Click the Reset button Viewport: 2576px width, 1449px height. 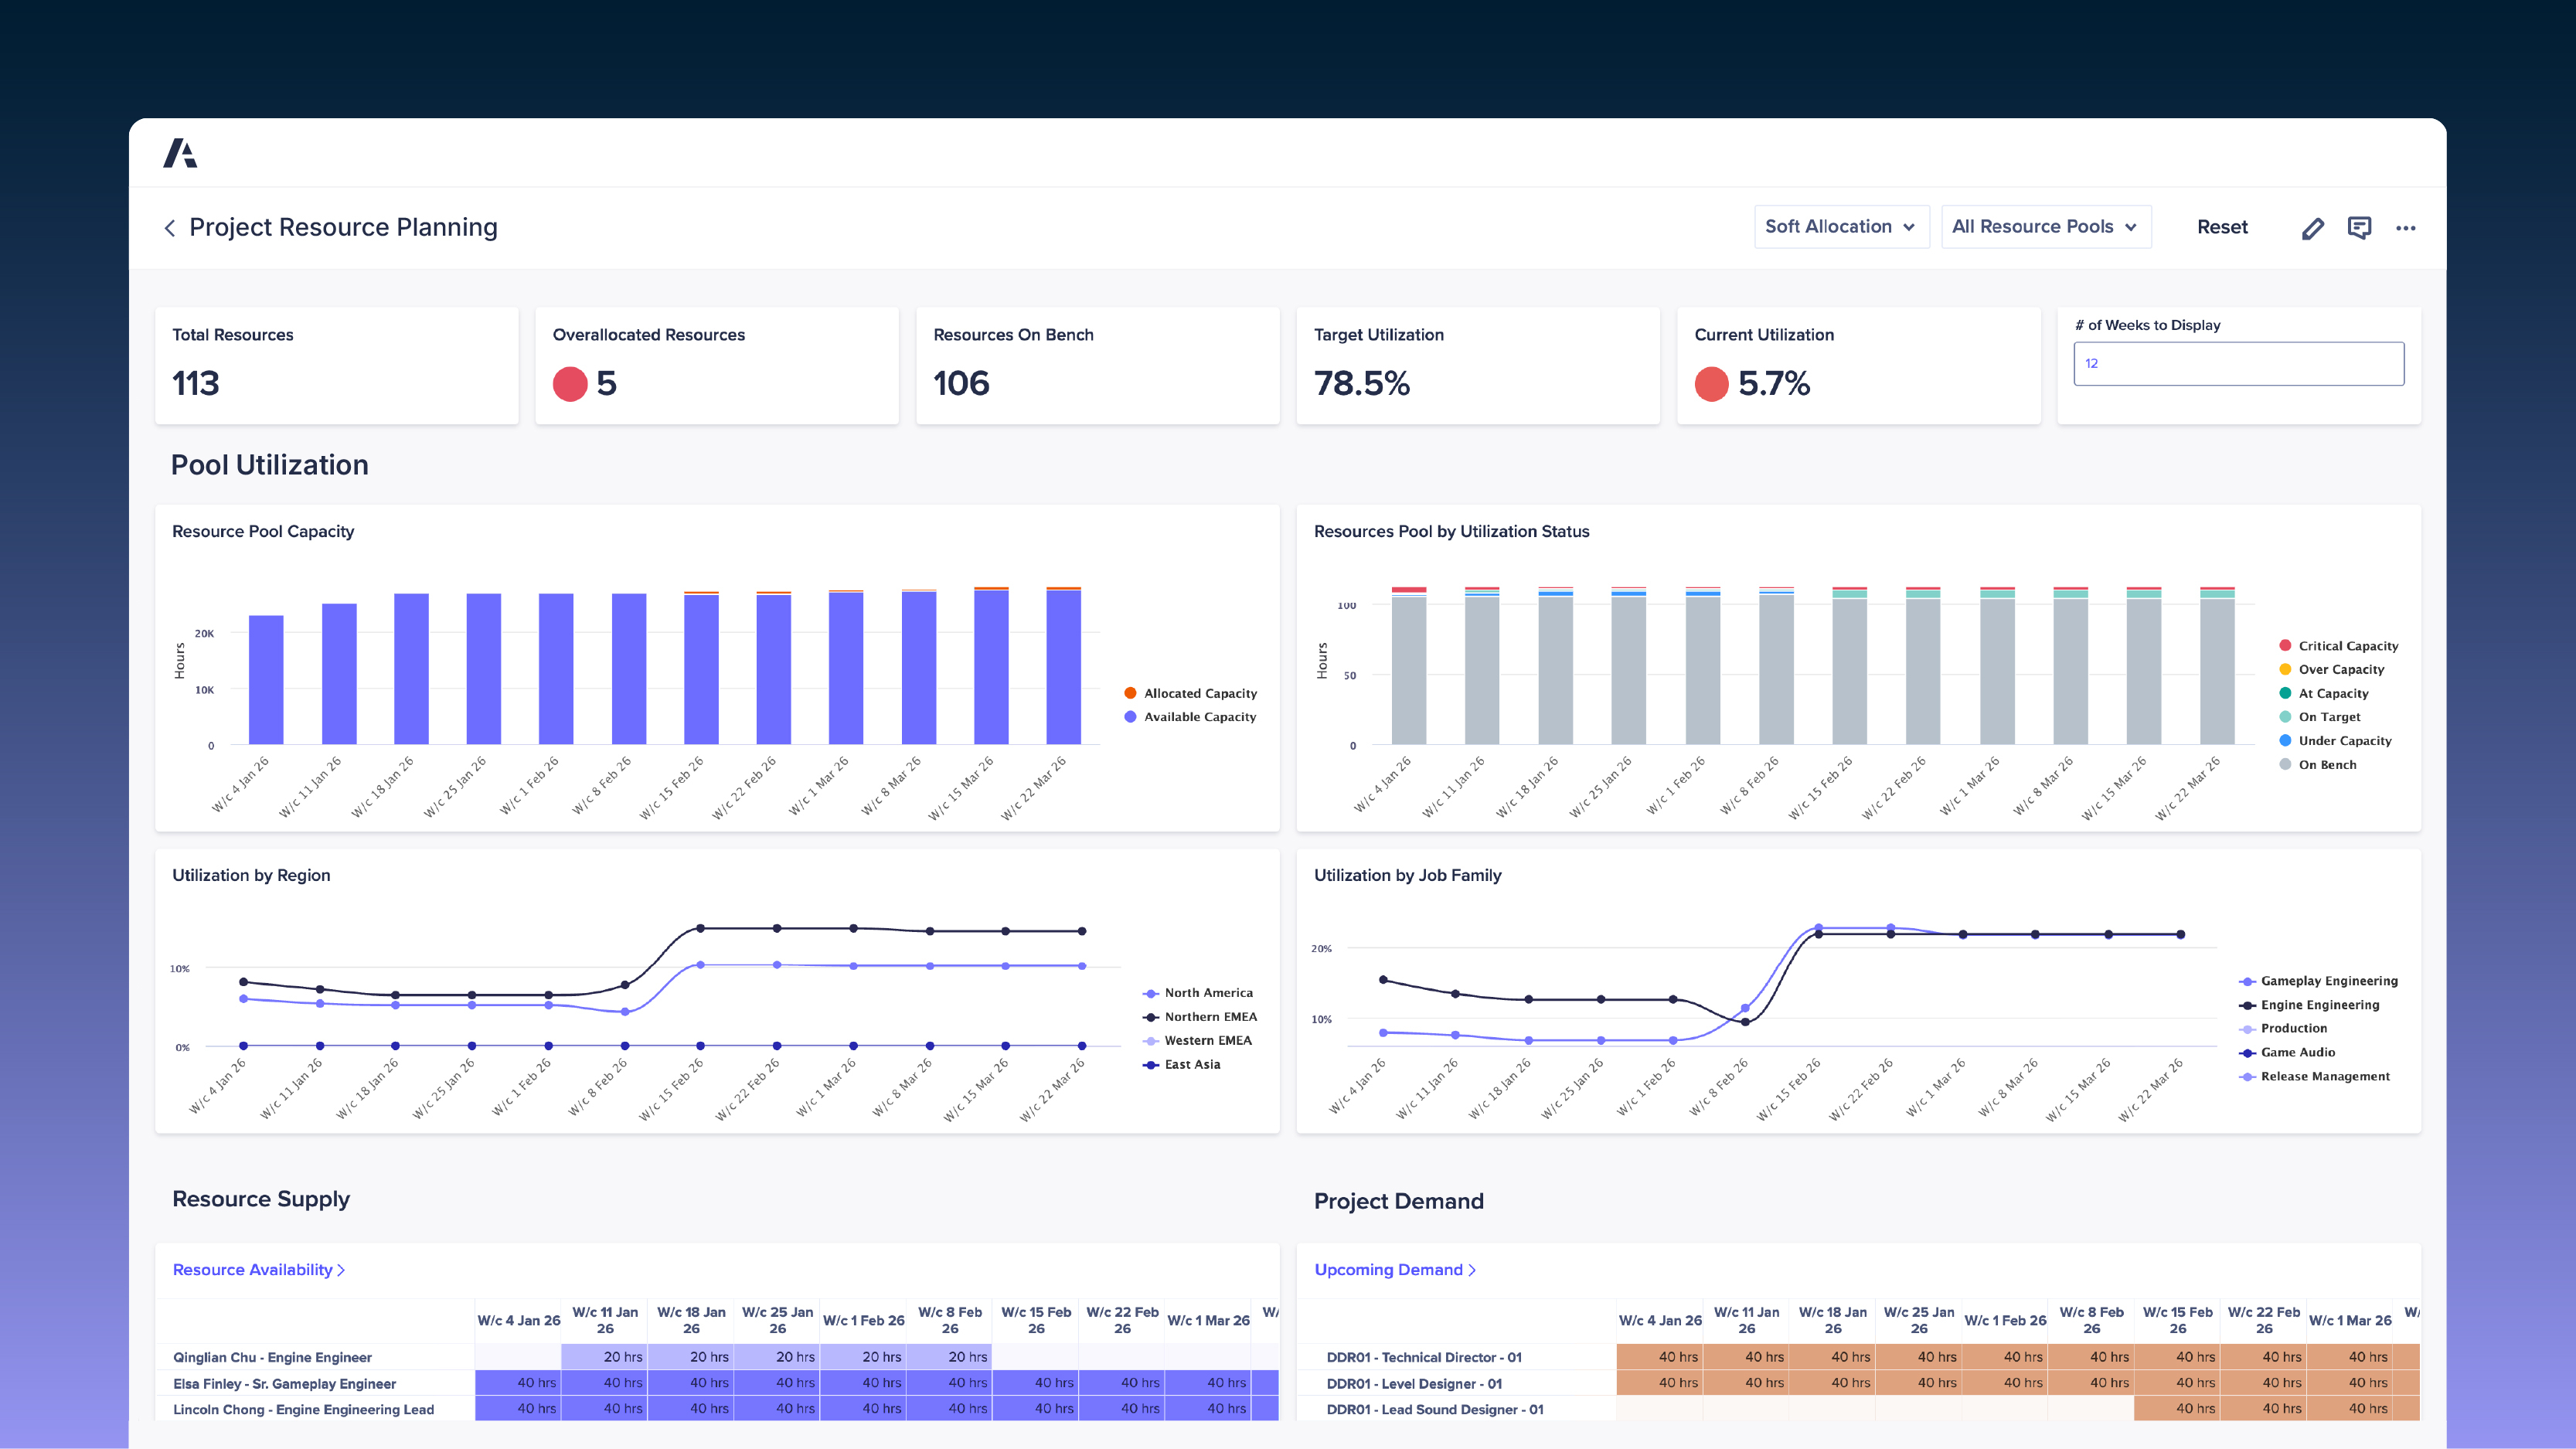pyautogui.click(x=2222, y=227)
